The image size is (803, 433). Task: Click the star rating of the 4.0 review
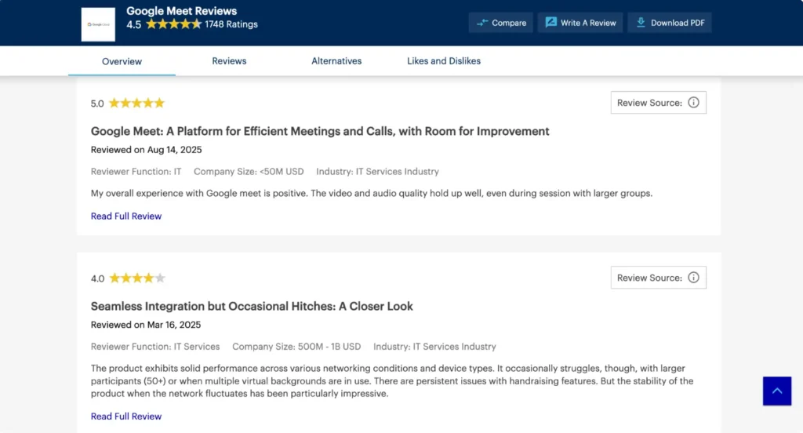(x=137, y=278)
